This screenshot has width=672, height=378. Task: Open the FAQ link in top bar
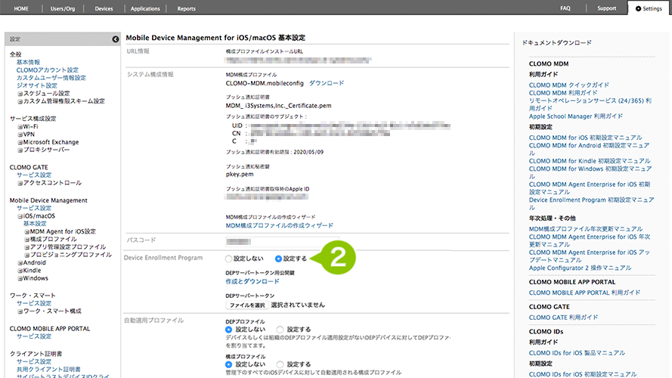[565, 8]
